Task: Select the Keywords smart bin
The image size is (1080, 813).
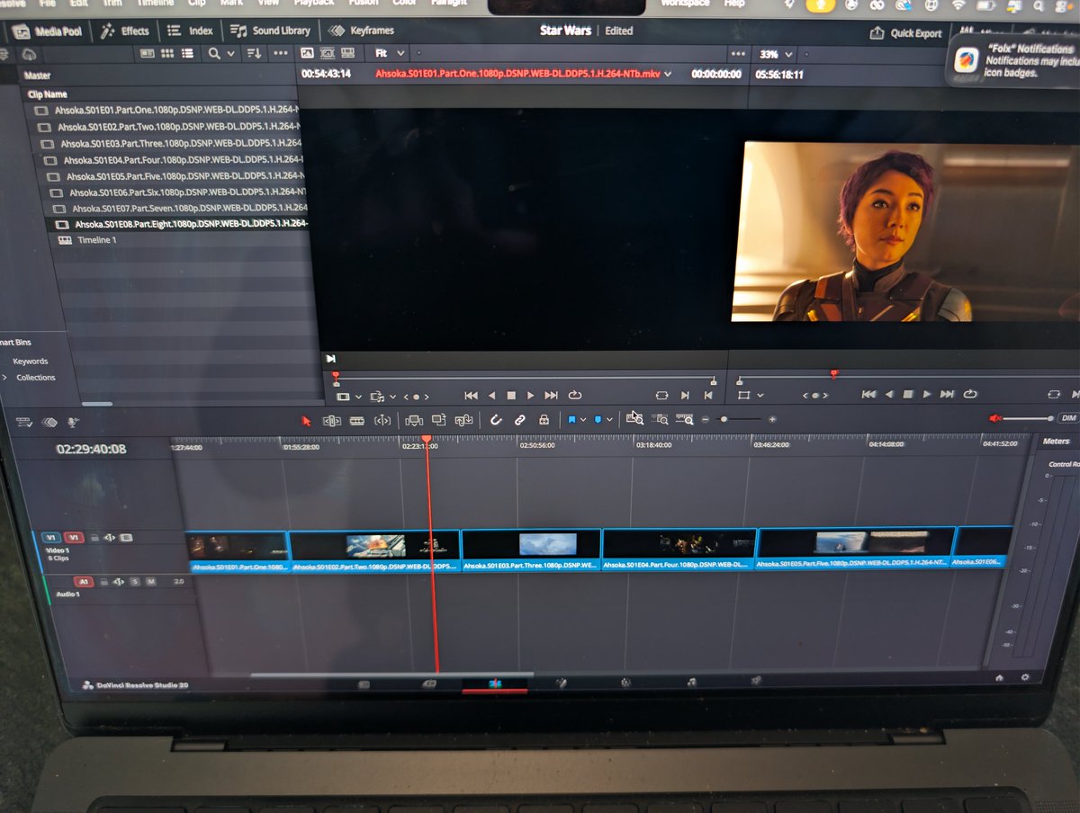Action: click(31, 361)
